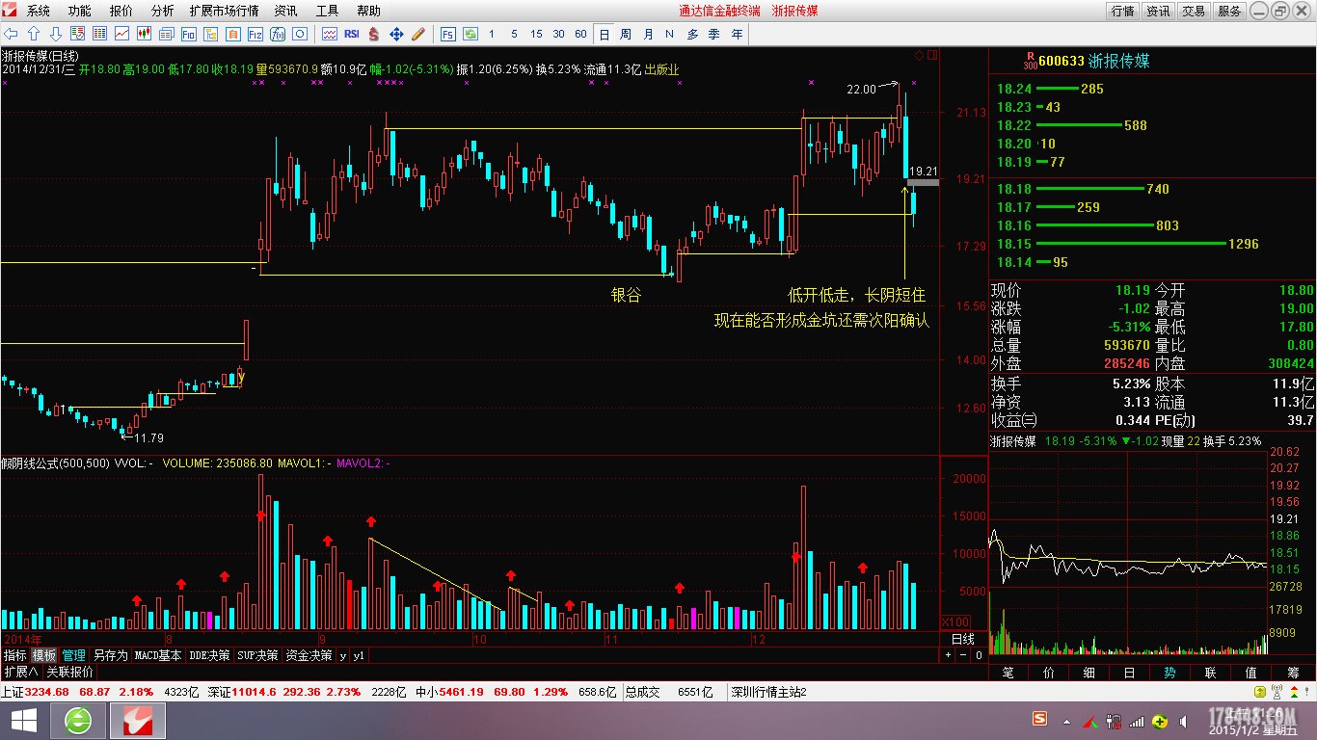Click the Sogou input method tray icon
This screenshot has height=740, width=1317.
1039,719
